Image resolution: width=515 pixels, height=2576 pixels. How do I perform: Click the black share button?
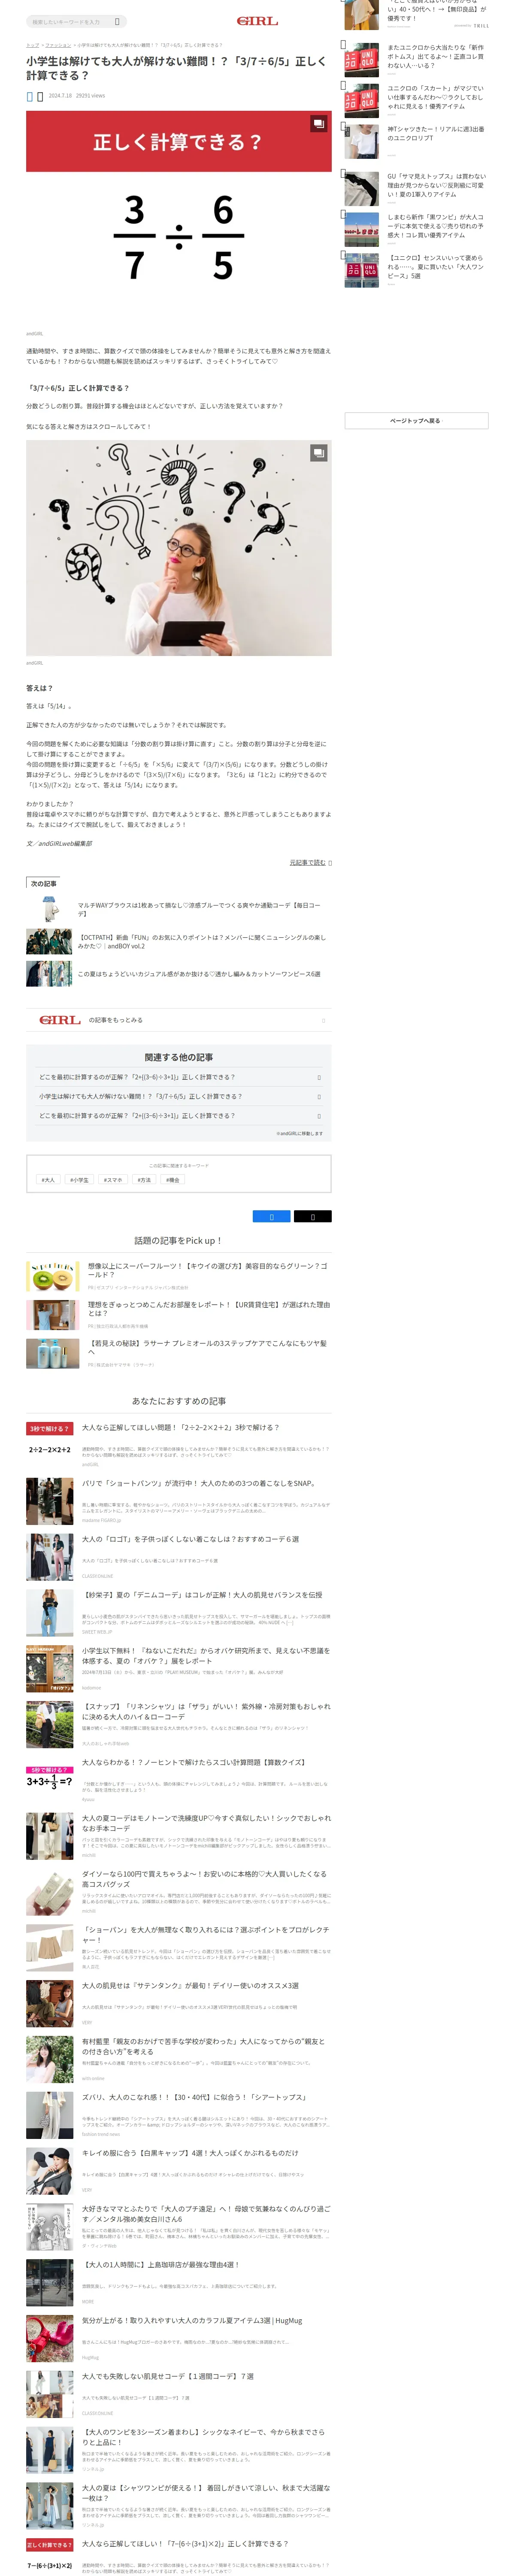coord(312,1216)
